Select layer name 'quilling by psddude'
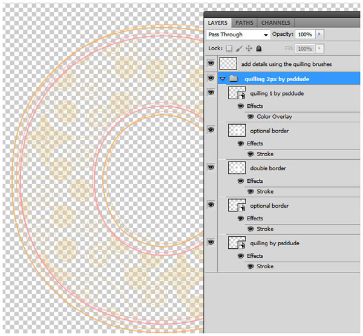 pyautogui.click(x=275, y=243)
